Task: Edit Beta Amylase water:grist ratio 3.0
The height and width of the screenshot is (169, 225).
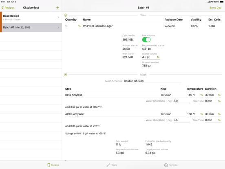Action: 182,101
